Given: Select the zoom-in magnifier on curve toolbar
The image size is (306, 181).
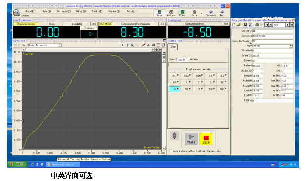Looking at the screenshot, I should (x=132, y=45).
